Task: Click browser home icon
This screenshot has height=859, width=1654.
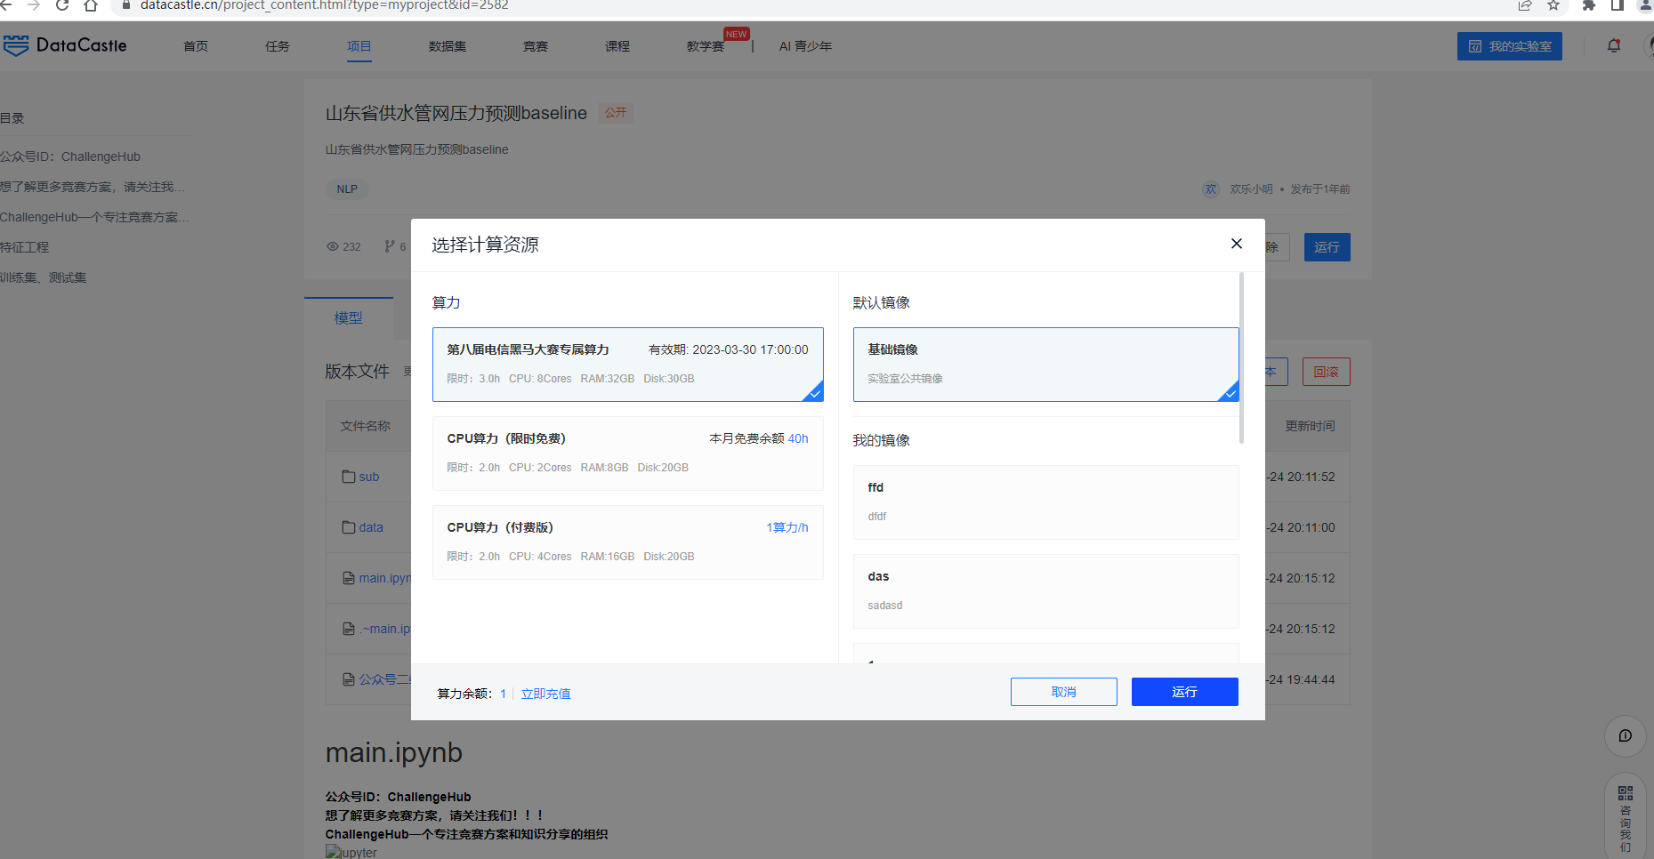Action: click(91, 5)
